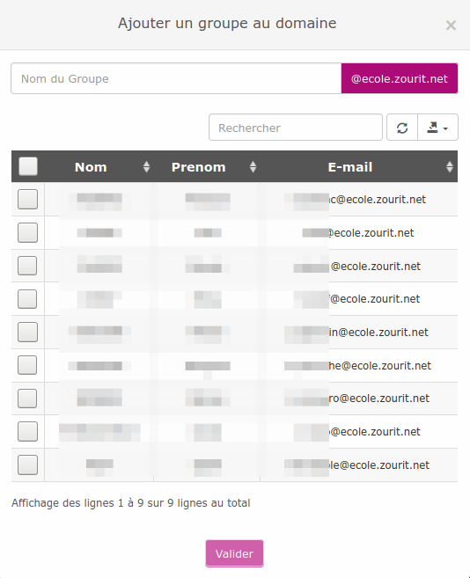This screenshot has width=470, height=578.
Task: Check the first row's checkbox
Action: coord(27,200)
